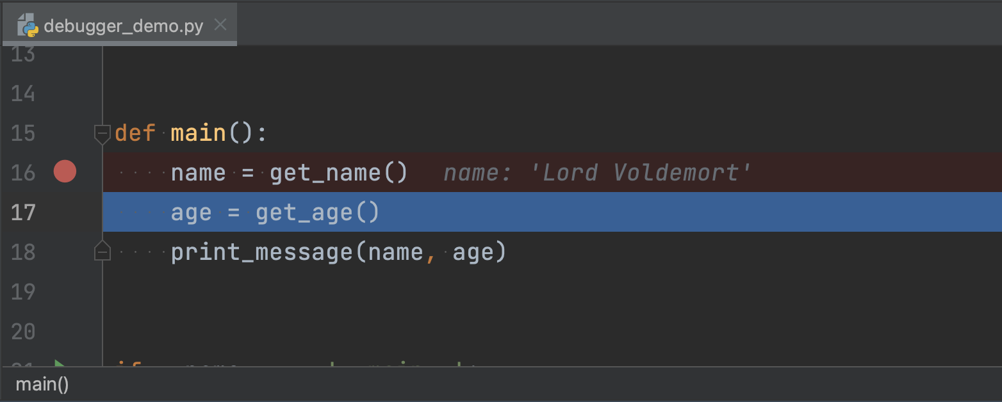The width and height of the screenshot is (1002, 402).
Task: Click the fold end marker near line 18
Action: [101, 250]
